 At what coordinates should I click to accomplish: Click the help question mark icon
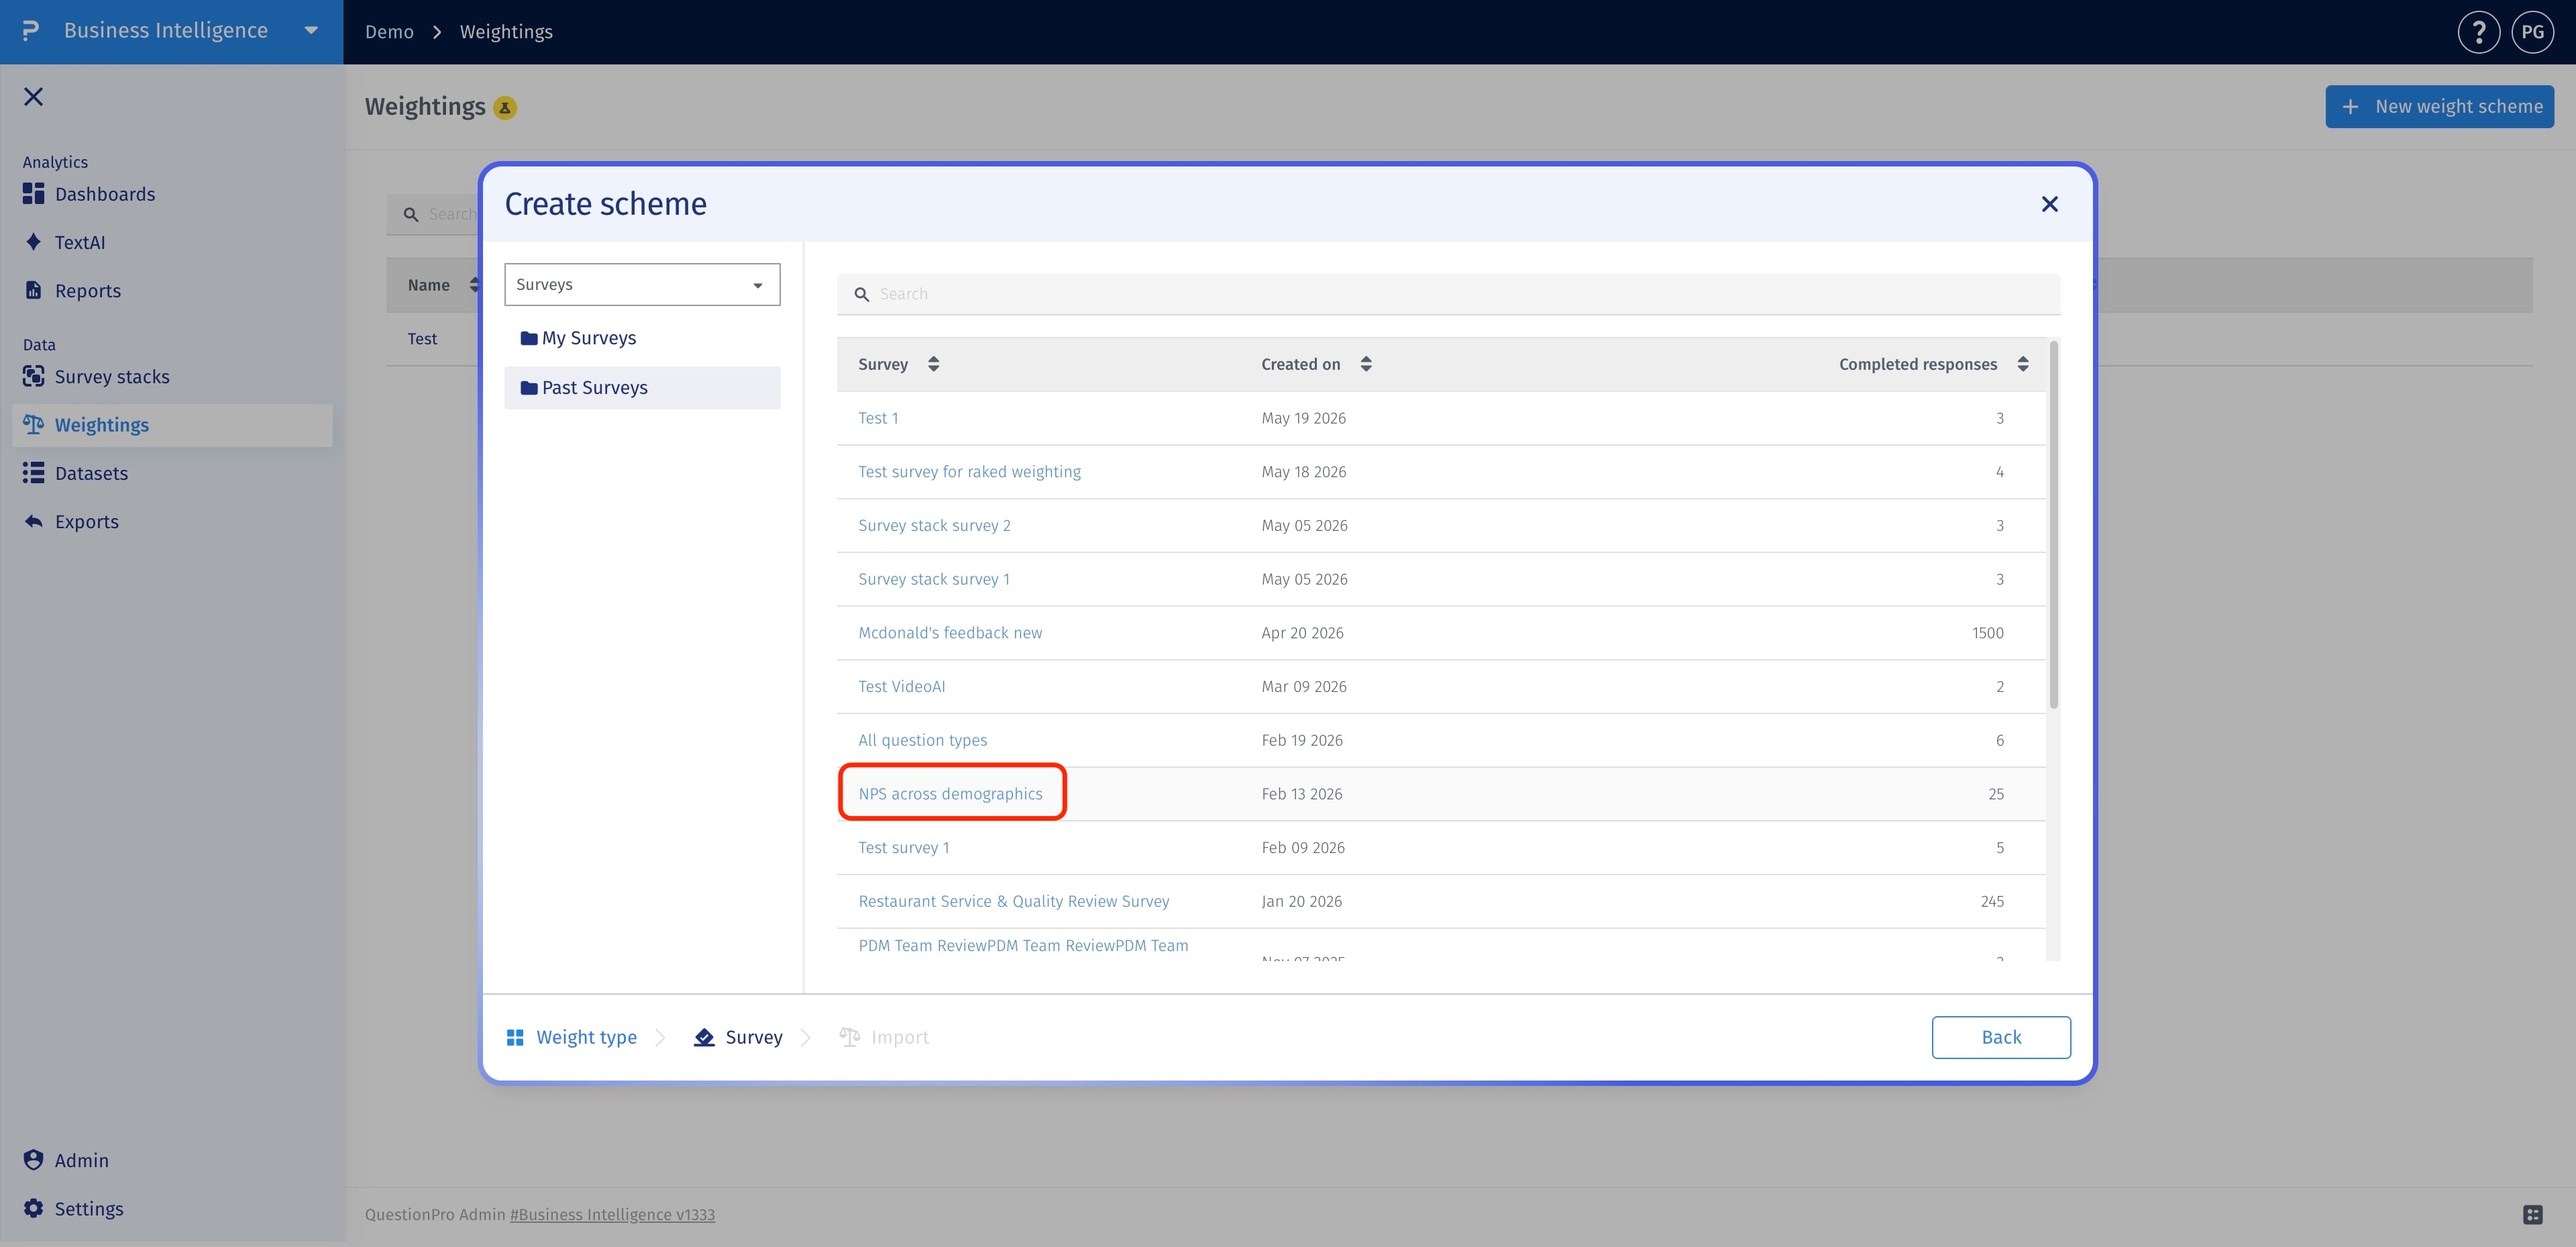[2478, 32]
